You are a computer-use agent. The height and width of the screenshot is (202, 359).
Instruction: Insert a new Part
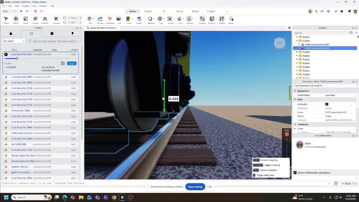click(89, 20)
